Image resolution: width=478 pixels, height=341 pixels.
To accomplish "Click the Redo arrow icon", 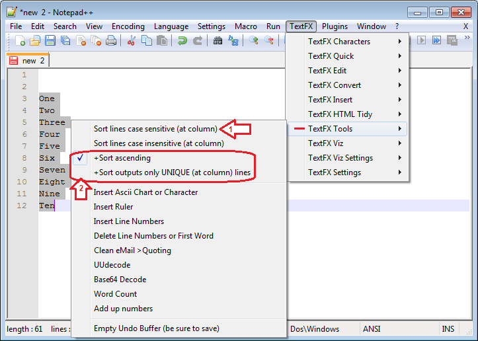I will [x=198, y=41].
